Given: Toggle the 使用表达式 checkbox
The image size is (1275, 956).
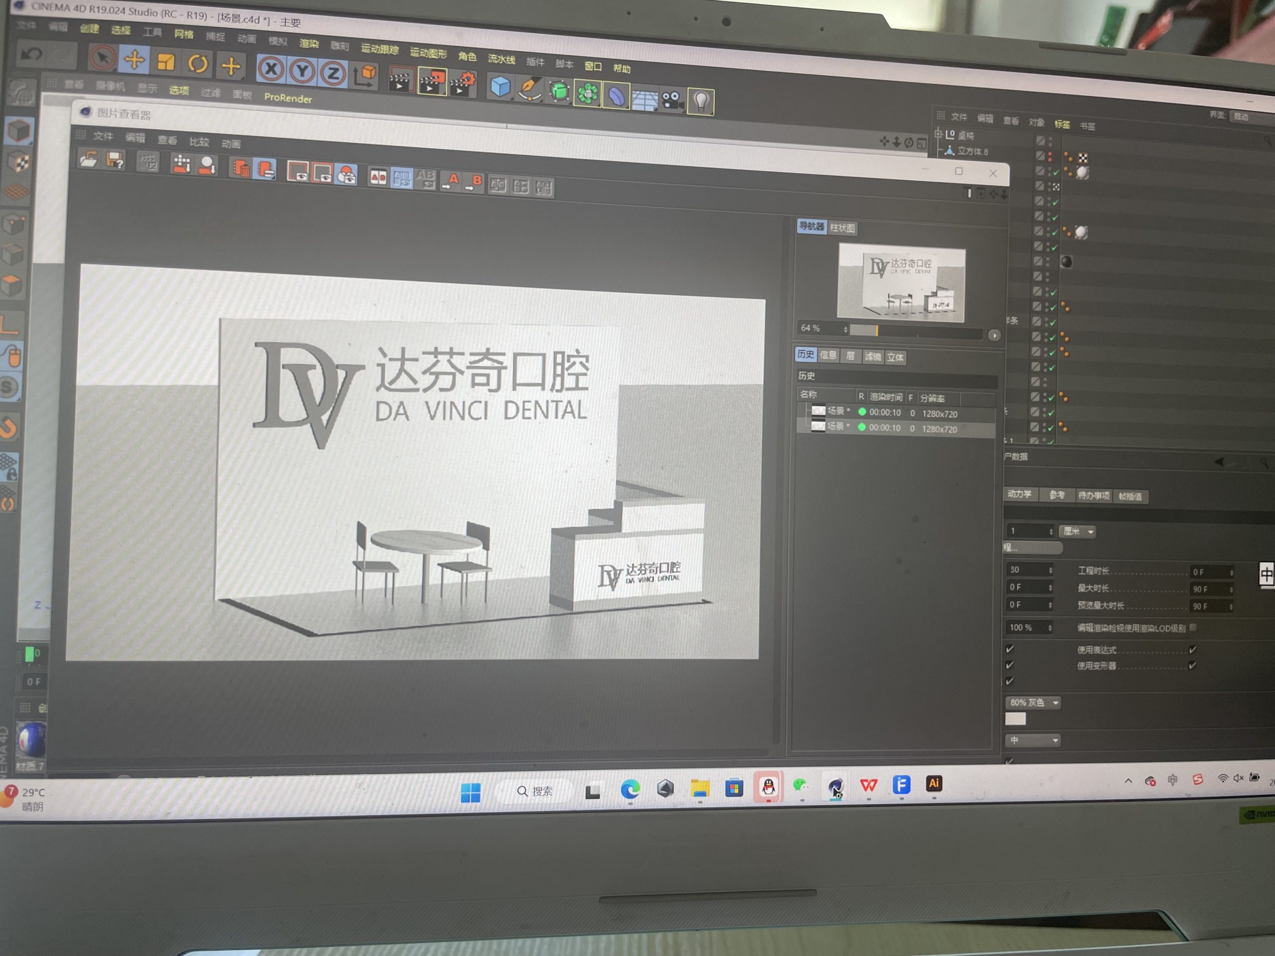Looking at the screenshot, I should [1192, 649].
